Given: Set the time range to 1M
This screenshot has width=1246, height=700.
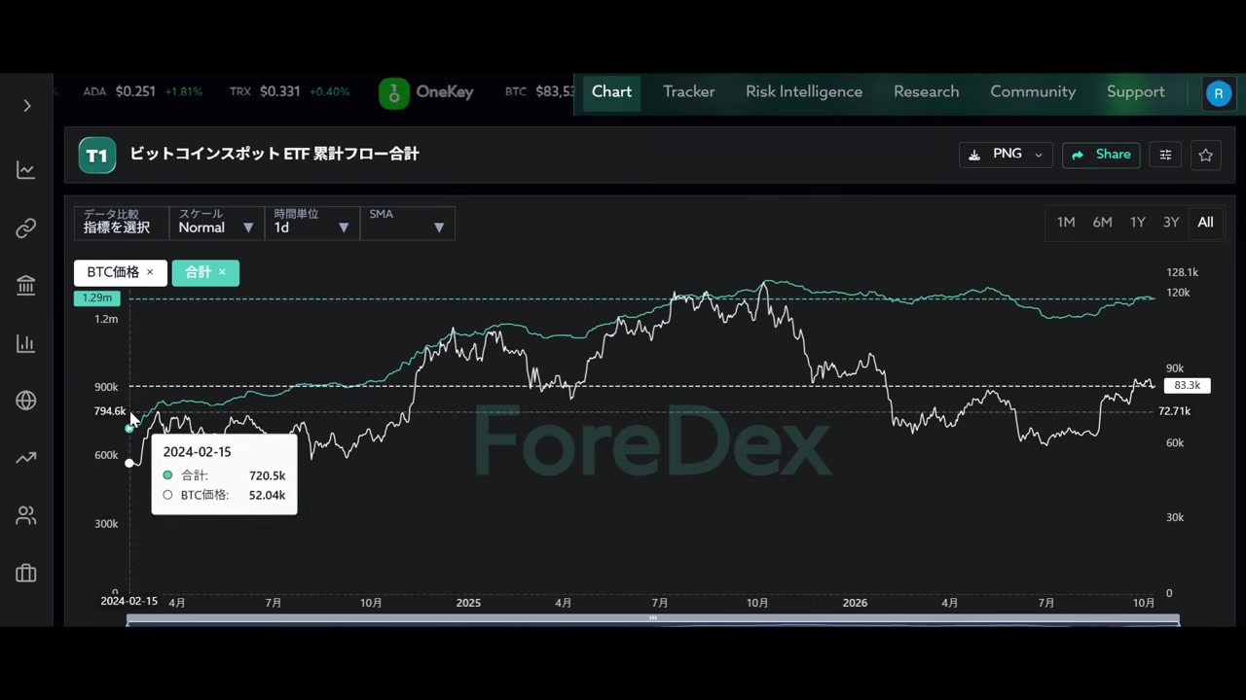Looking at the screenshot, I should [1066, 223].
